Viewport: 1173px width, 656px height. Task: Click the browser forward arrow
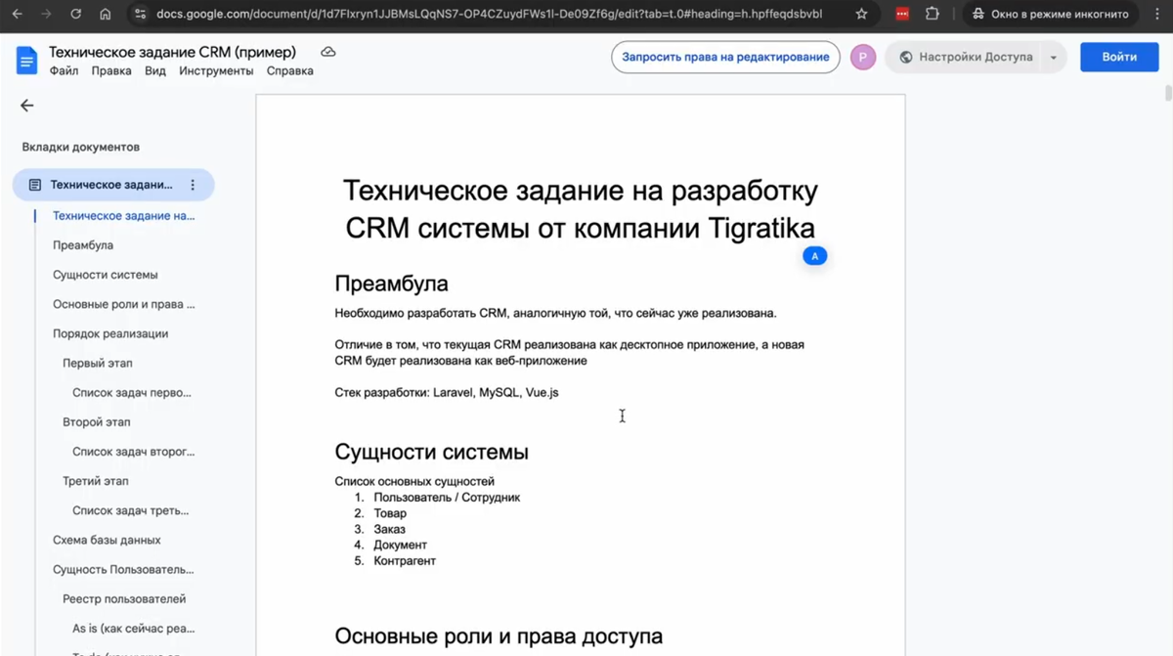[46, 15]
